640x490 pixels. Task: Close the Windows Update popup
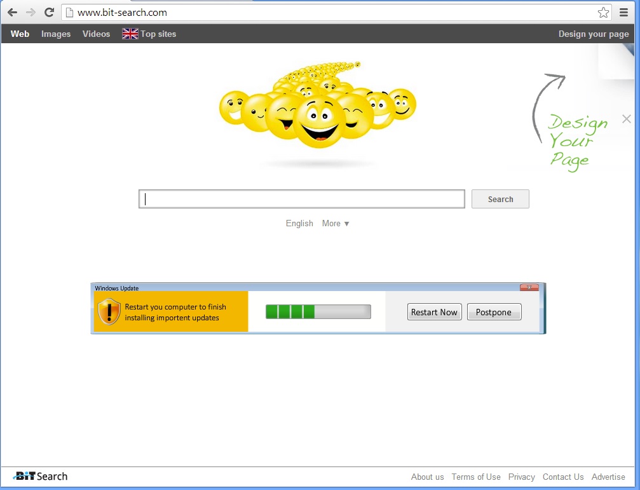(529, 287)
